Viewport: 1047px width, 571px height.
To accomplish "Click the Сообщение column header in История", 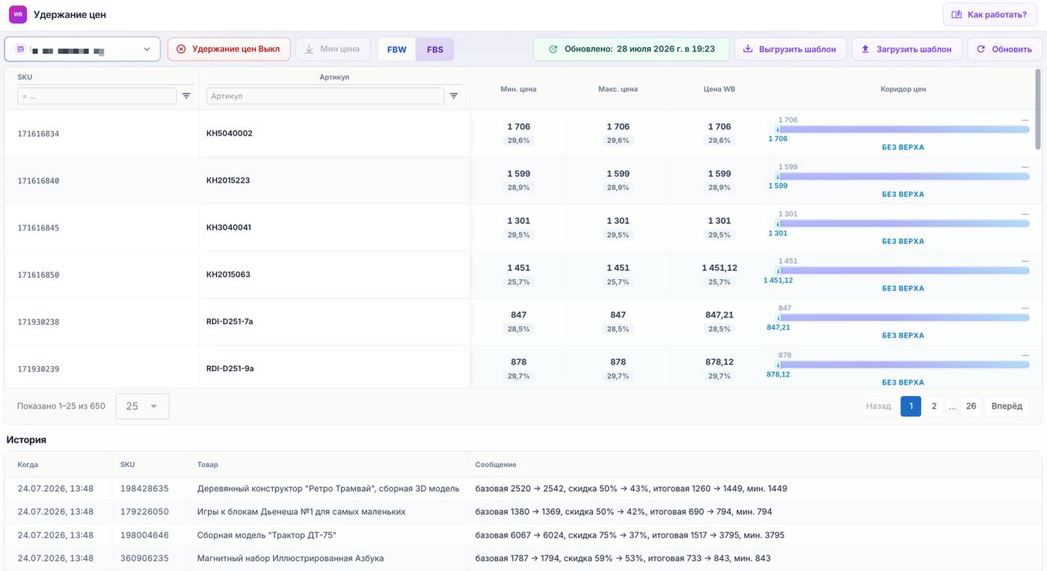I will 496,465.
